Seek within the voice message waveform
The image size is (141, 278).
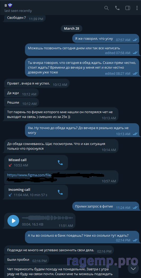click(x=47, y=218)
